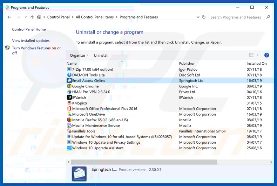277x186 pixels.
Task: Open View installed updates link
Action: click(31, 41)
